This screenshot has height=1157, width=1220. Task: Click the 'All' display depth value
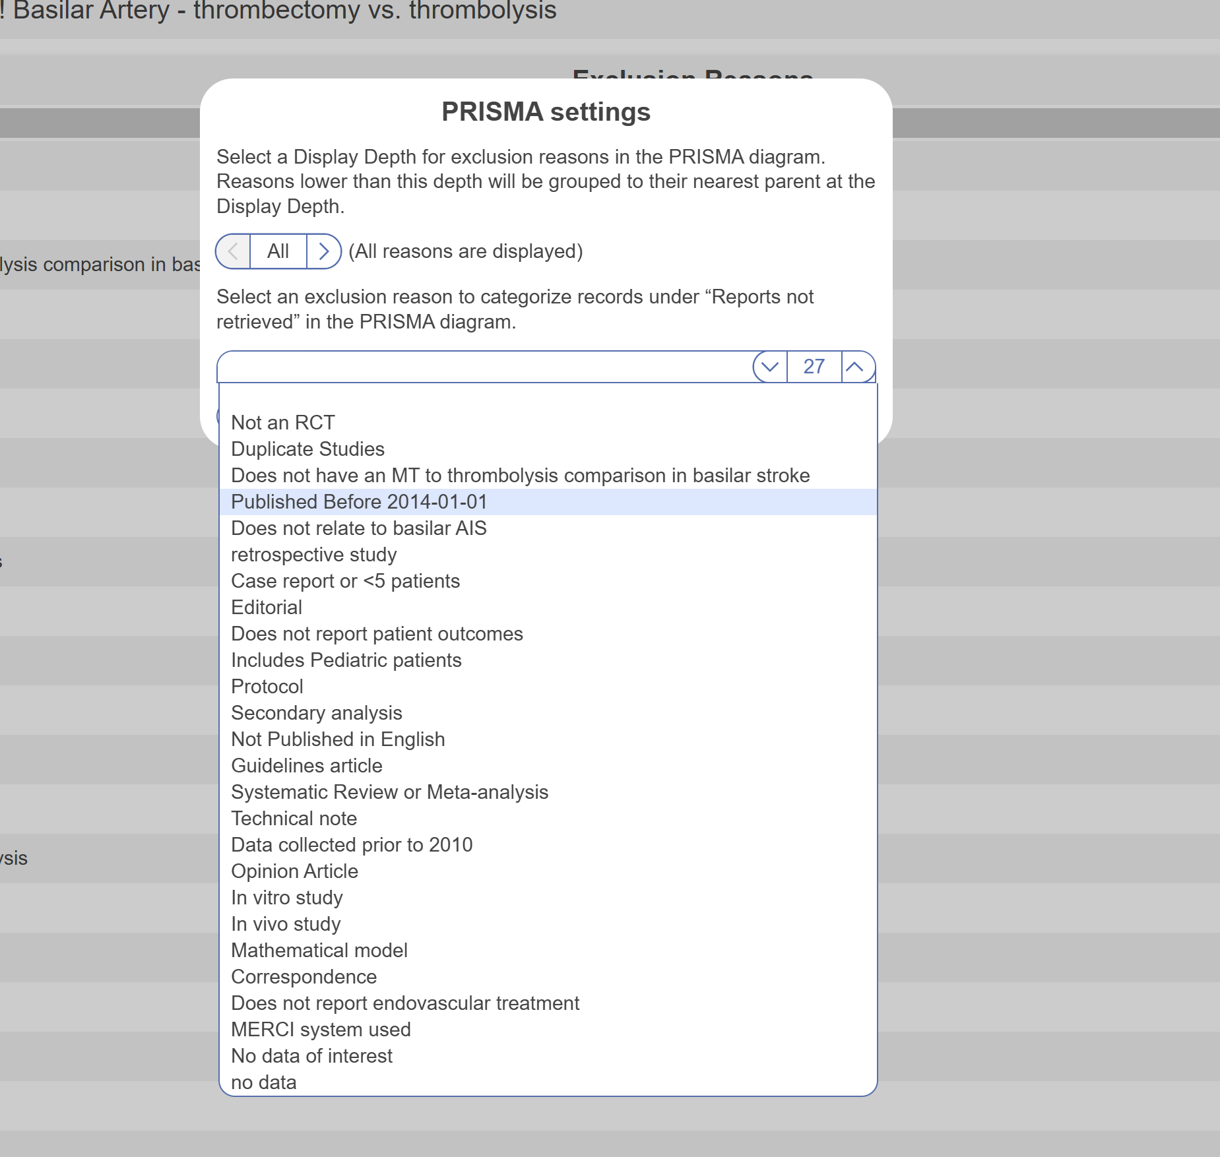tap(278, 251)
